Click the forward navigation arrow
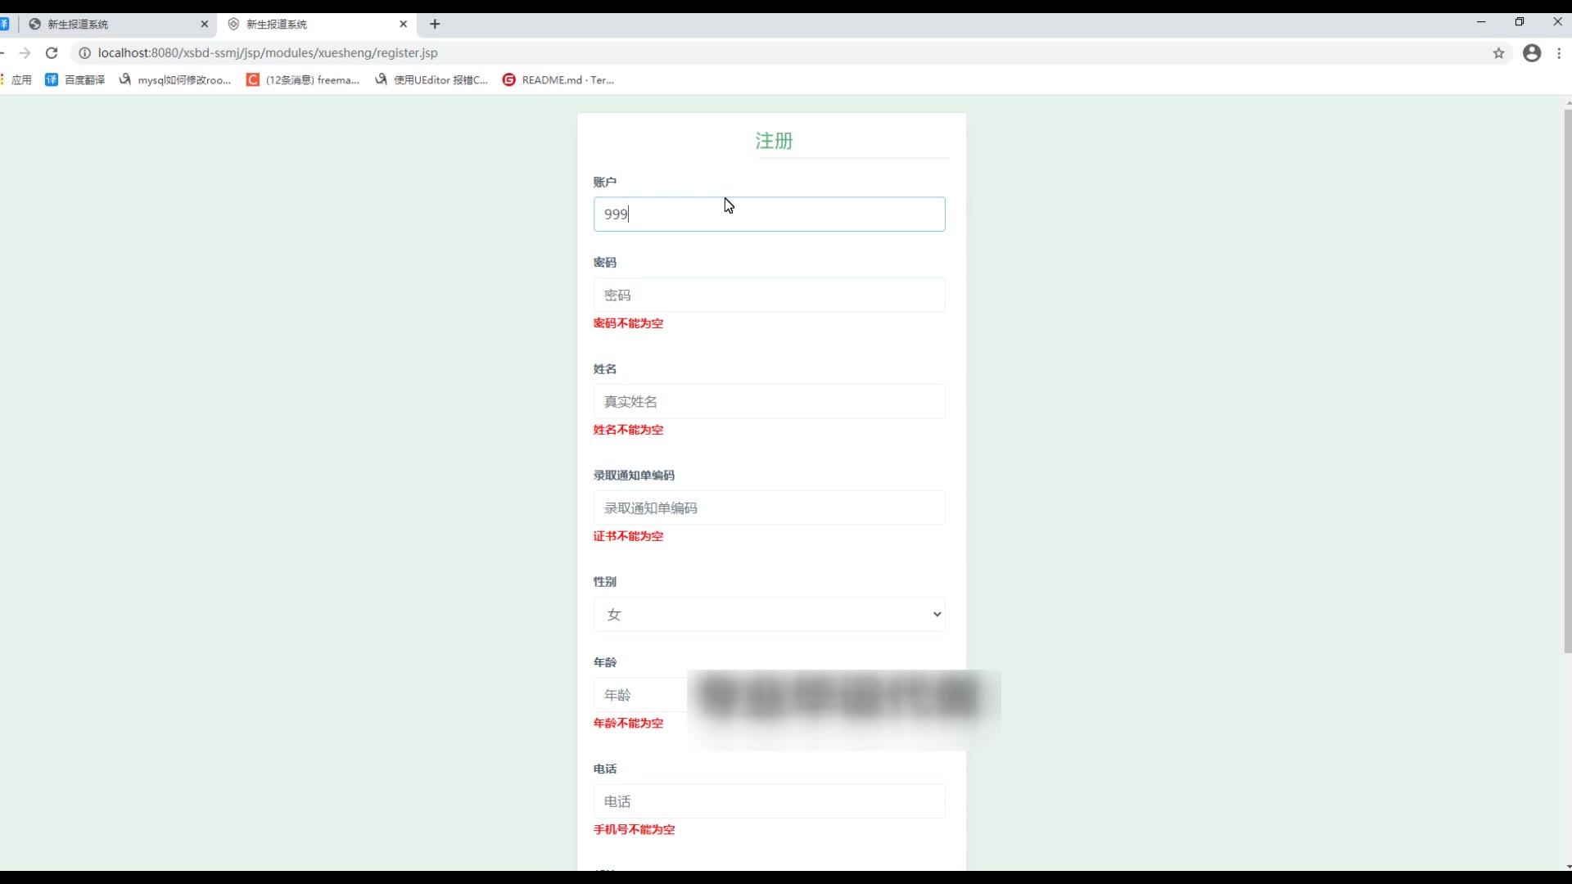 click(x=25, y=53)
